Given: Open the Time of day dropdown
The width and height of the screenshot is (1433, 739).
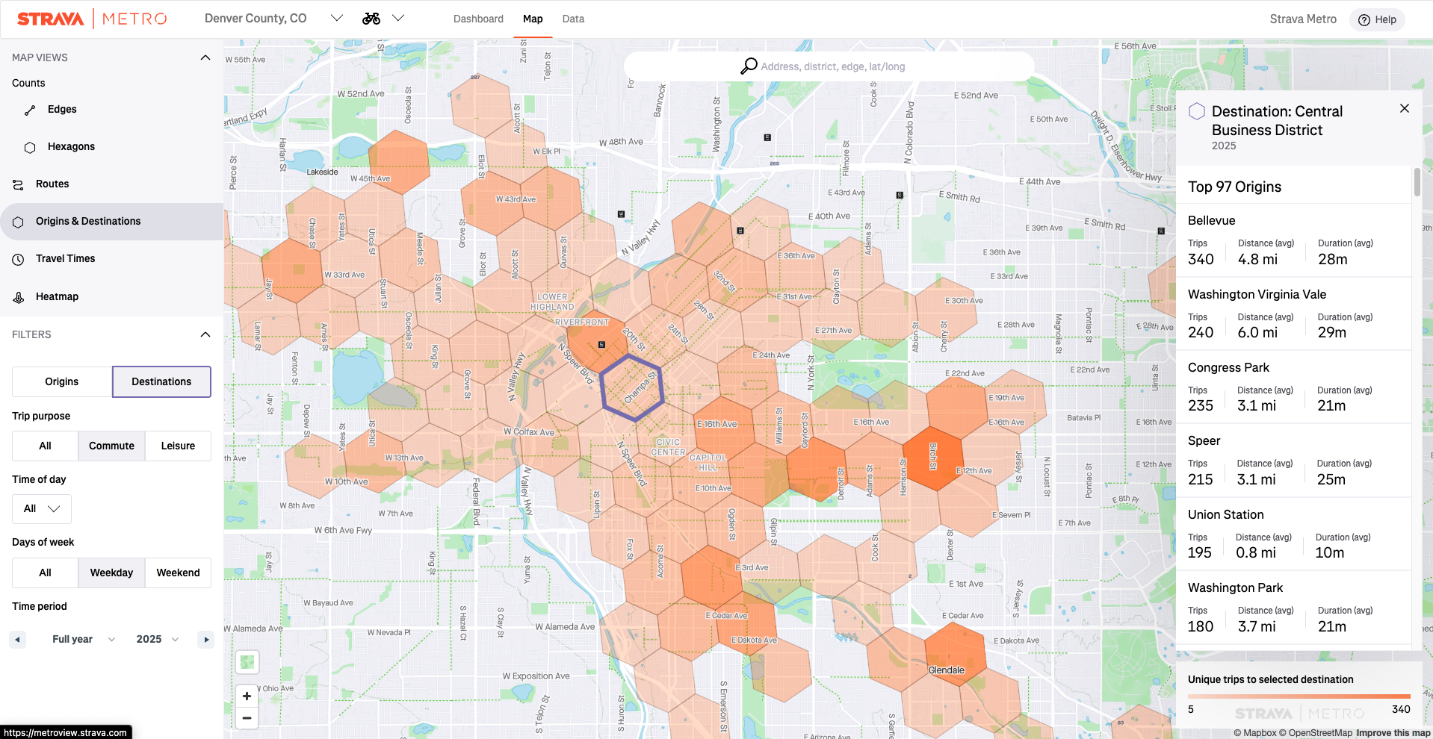Looking at the screenshot, I should click(42, 509).
